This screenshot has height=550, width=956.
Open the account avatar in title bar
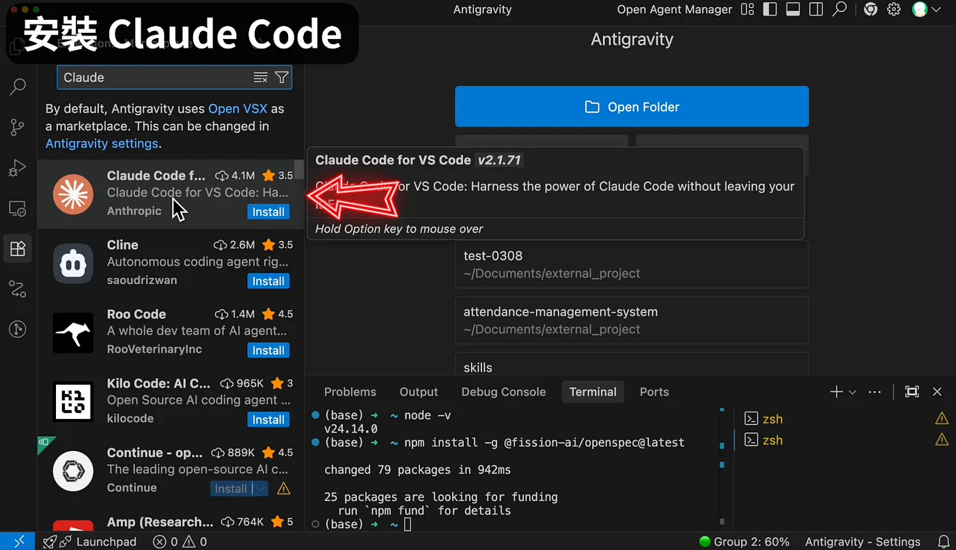coord(920,9)
